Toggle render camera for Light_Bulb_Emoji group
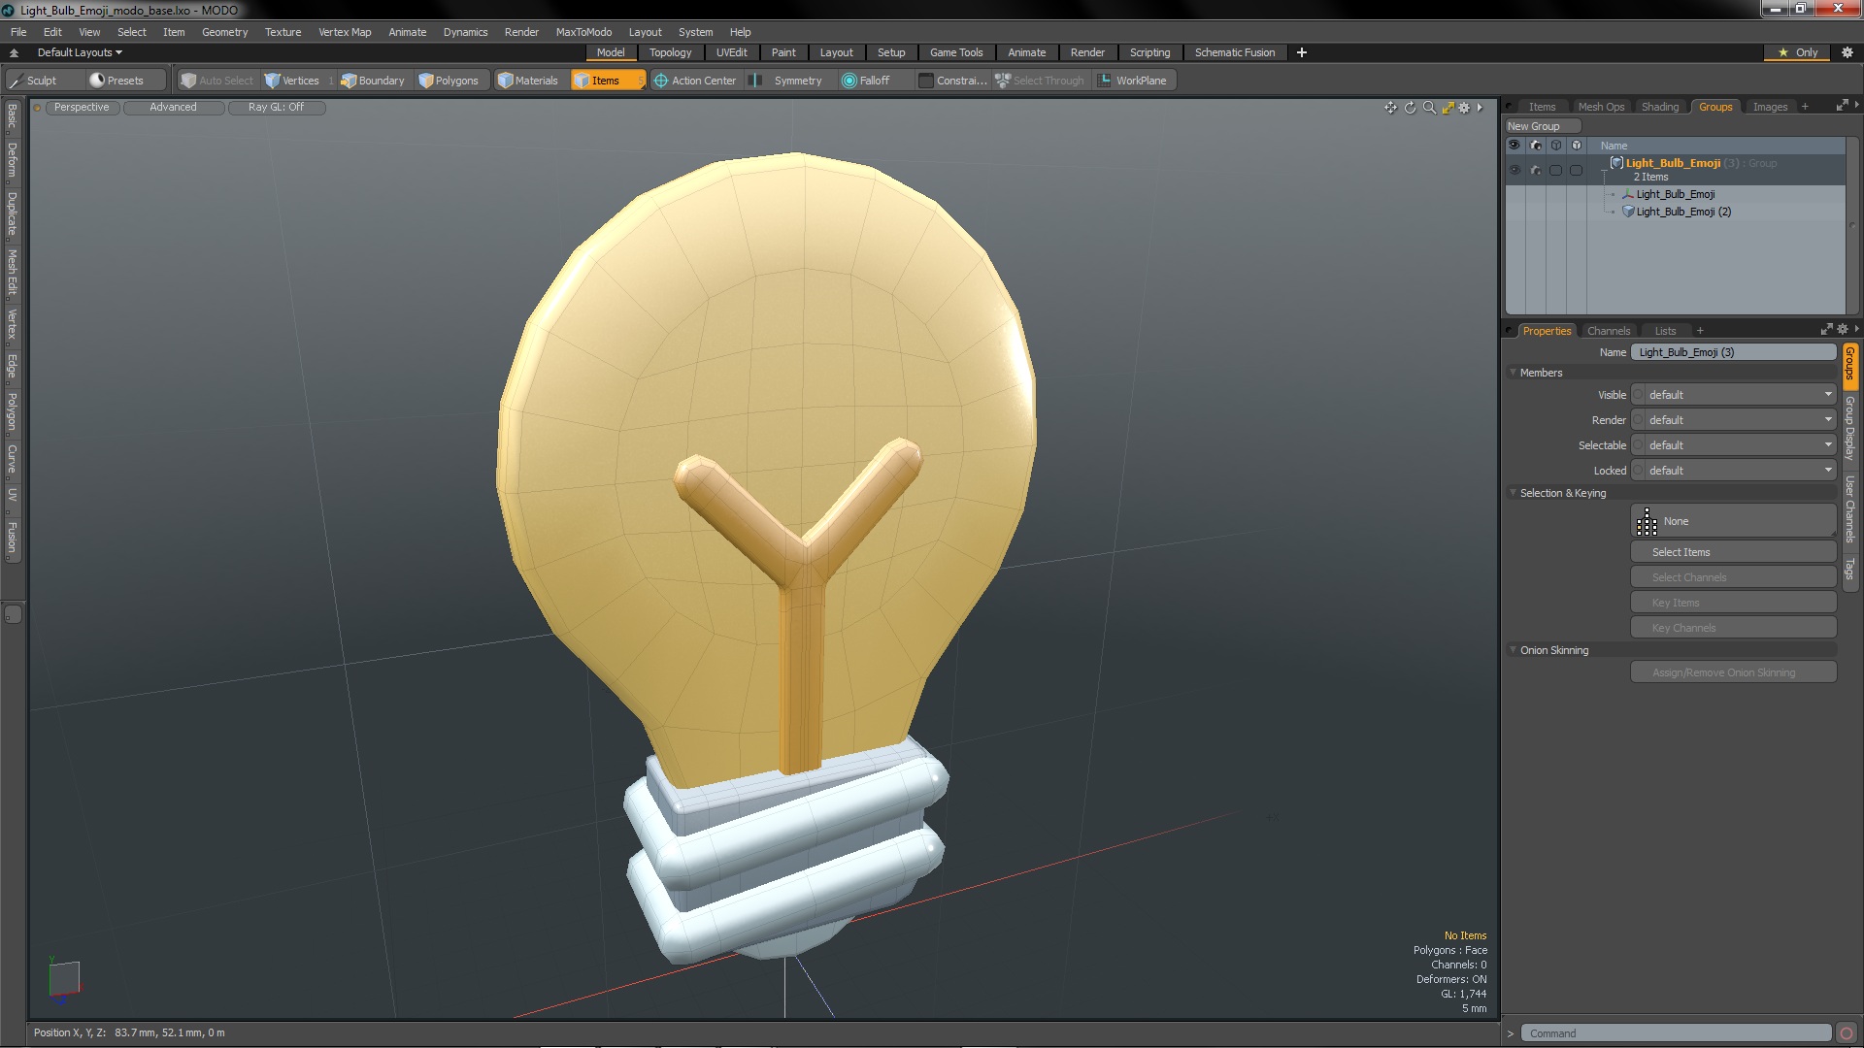Screen dimensions: 1864x1048 click(1535, 170)
